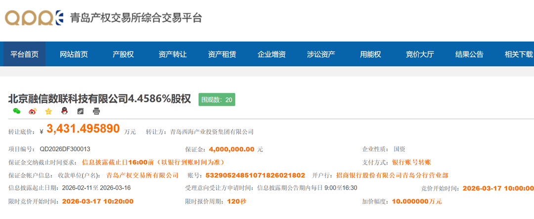Open 相关下载 downloads menu
This screenshot has width=534, height=219.
(518, 54)
